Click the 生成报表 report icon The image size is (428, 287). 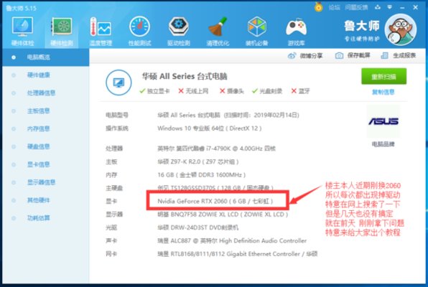coord(384,56)
